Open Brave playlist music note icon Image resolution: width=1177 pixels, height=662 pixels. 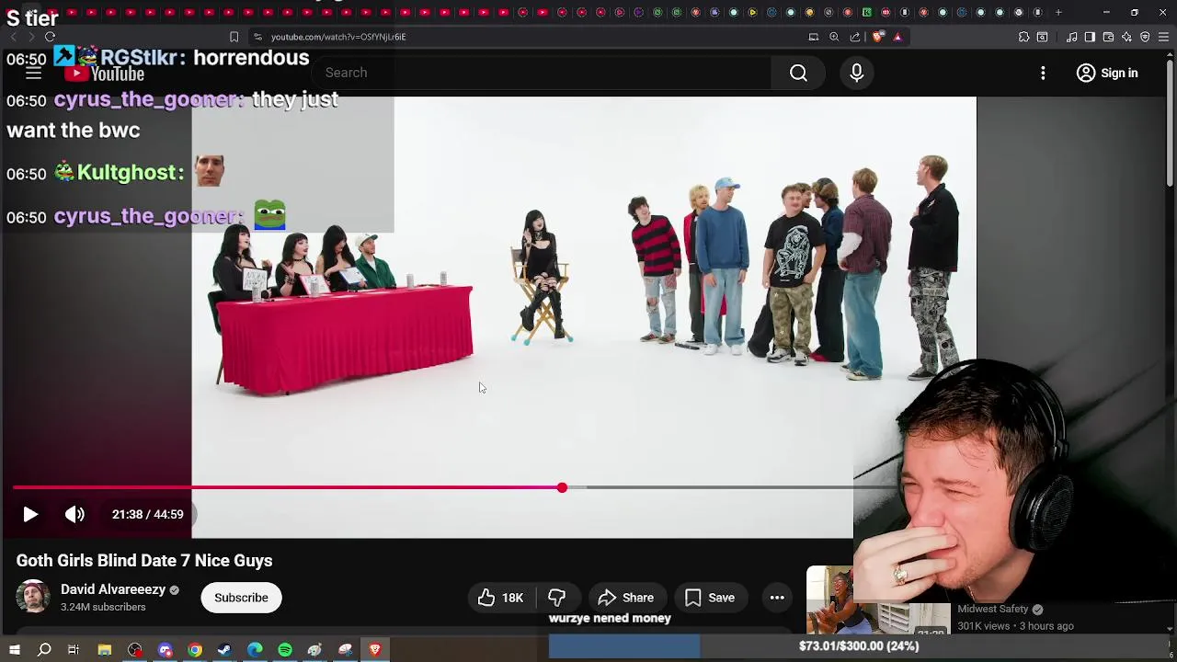[x=1071, y=37]
